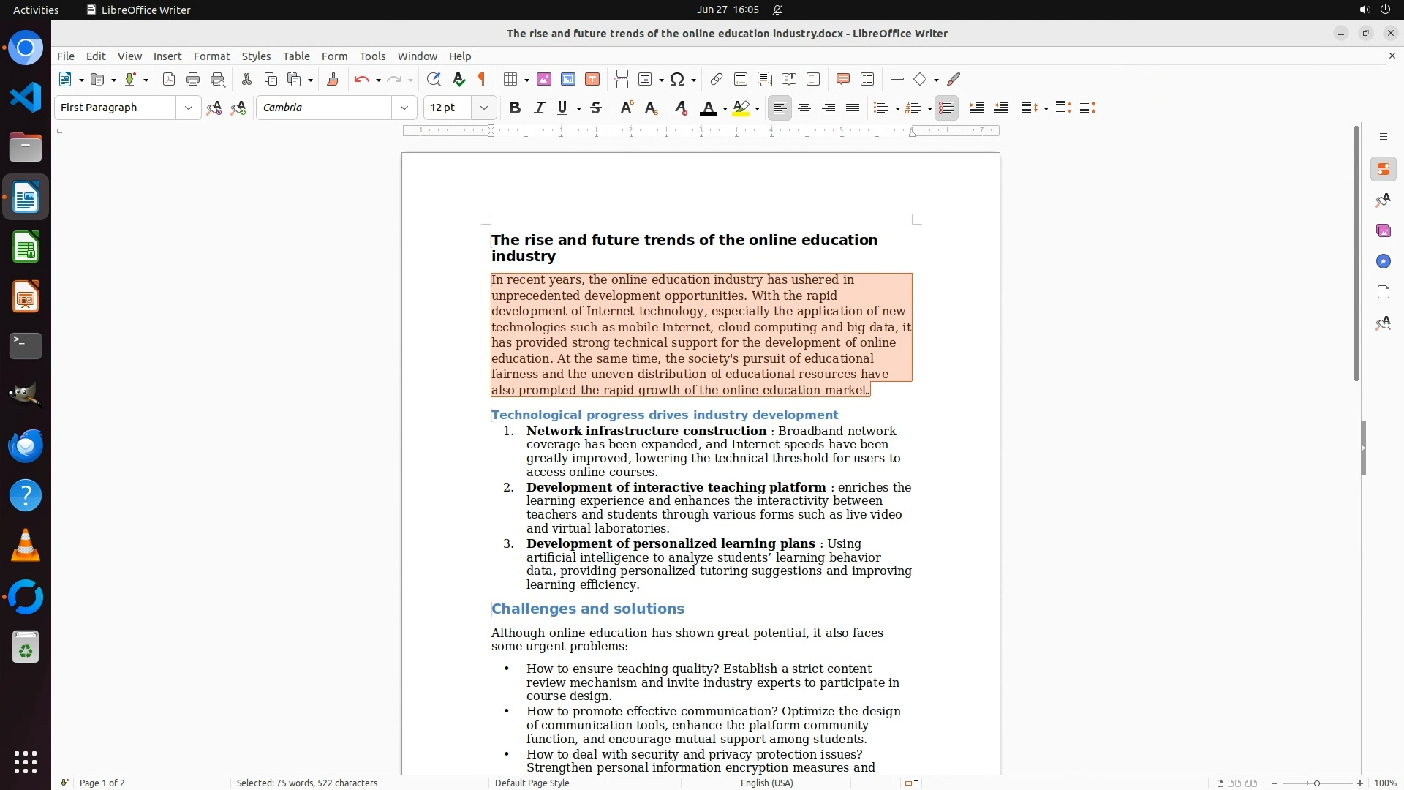1404x790 pixels.
Task: Click the Export as PDF icon
Action: [169, 79]
